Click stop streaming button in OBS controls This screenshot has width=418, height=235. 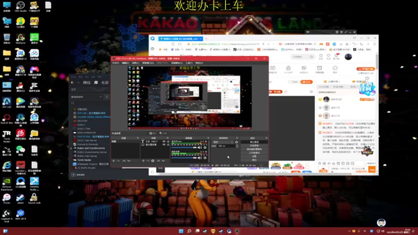(x=254, y=142)
